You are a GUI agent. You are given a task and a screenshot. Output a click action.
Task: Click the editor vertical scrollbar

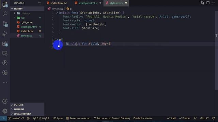pyautogui.click(x=216, y=50)
